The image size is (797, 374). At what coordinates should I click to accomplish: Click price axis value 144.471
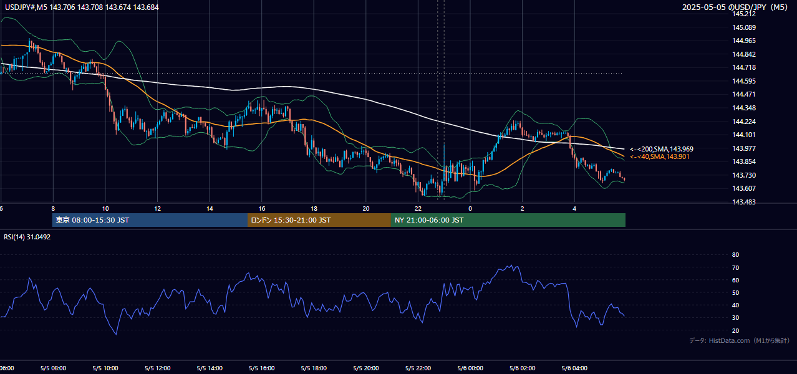coord(743,94)
